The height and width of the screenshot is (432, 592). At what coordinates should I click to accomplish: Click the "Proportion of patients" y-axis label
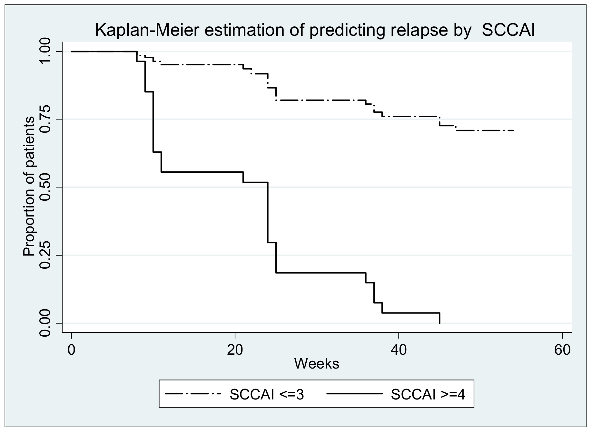(x=29, y=187)
